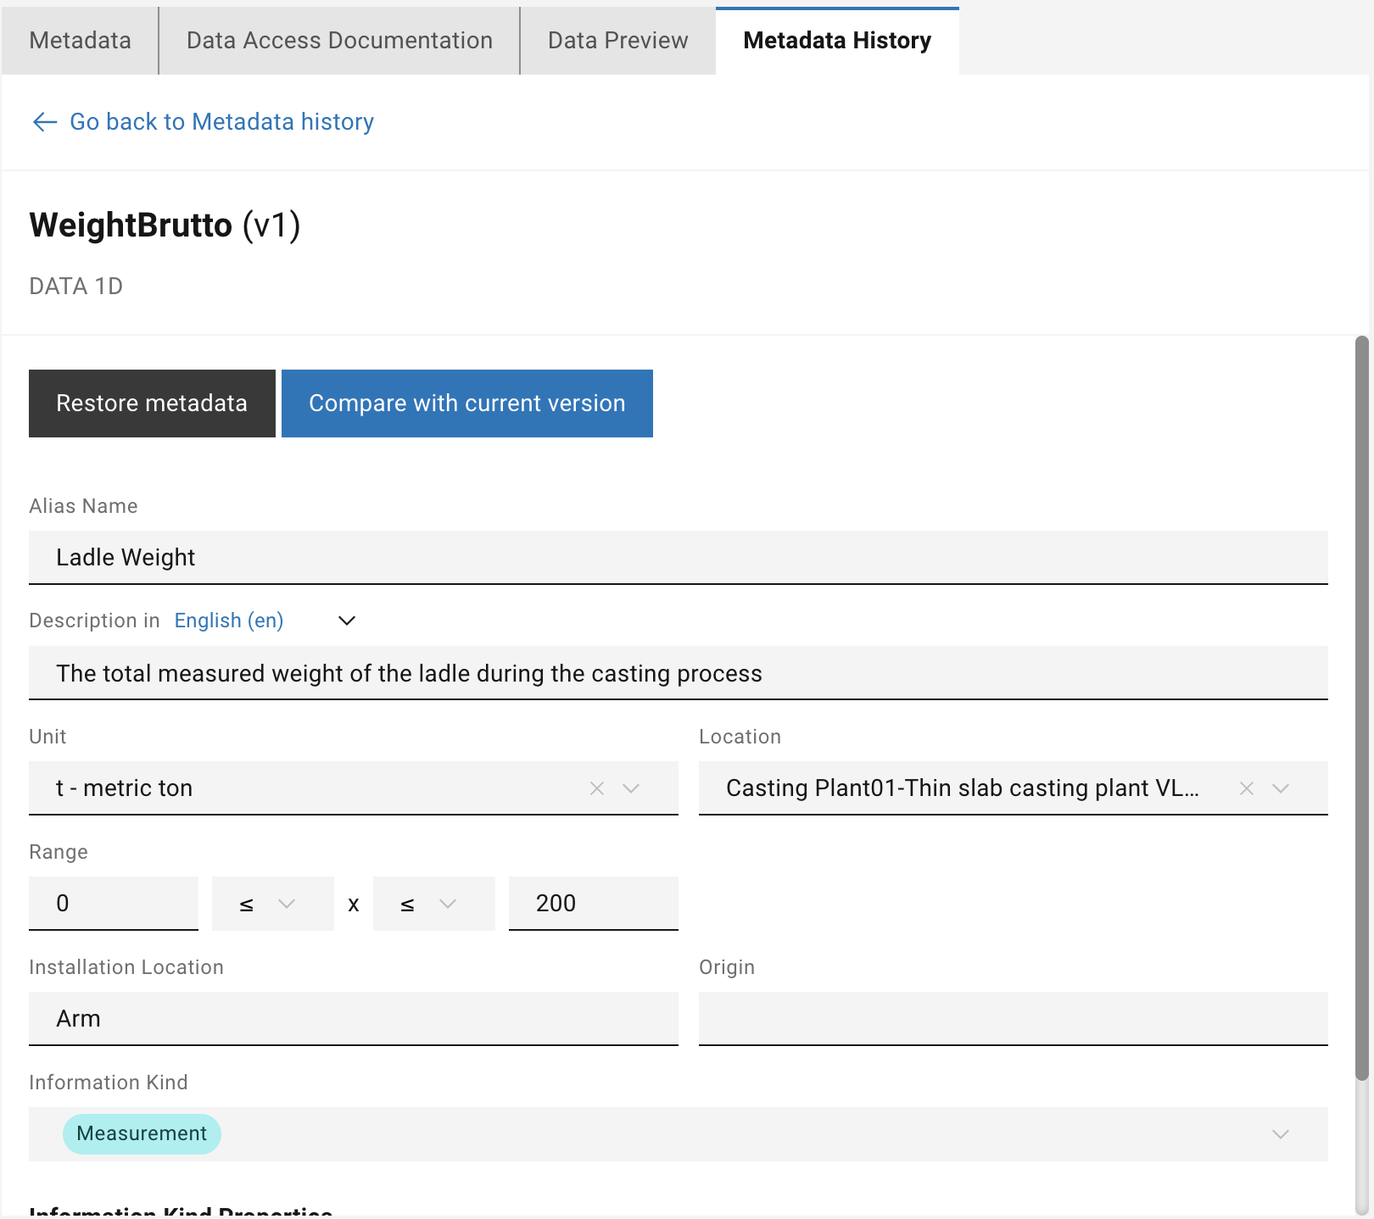The height and width of the screenshot is (1219, 1374).
Task: Click Compare with current version button
Action: point(466,404)
